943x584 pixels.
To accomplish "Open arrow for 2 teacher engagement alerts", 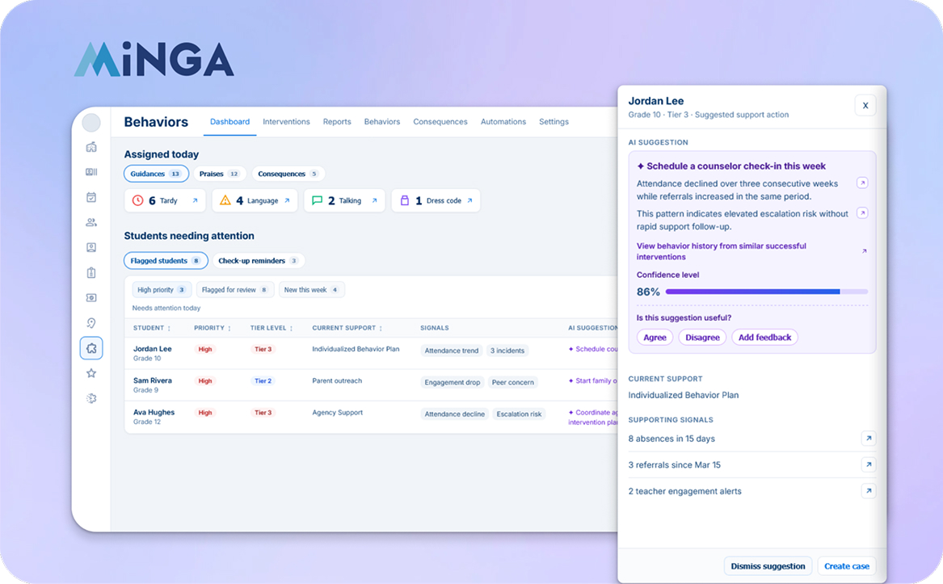I will (869, 491).
